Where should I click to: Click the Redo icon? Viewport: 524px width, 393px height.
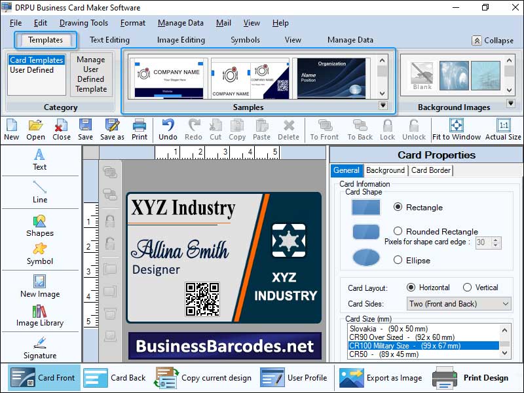[193, 129]
